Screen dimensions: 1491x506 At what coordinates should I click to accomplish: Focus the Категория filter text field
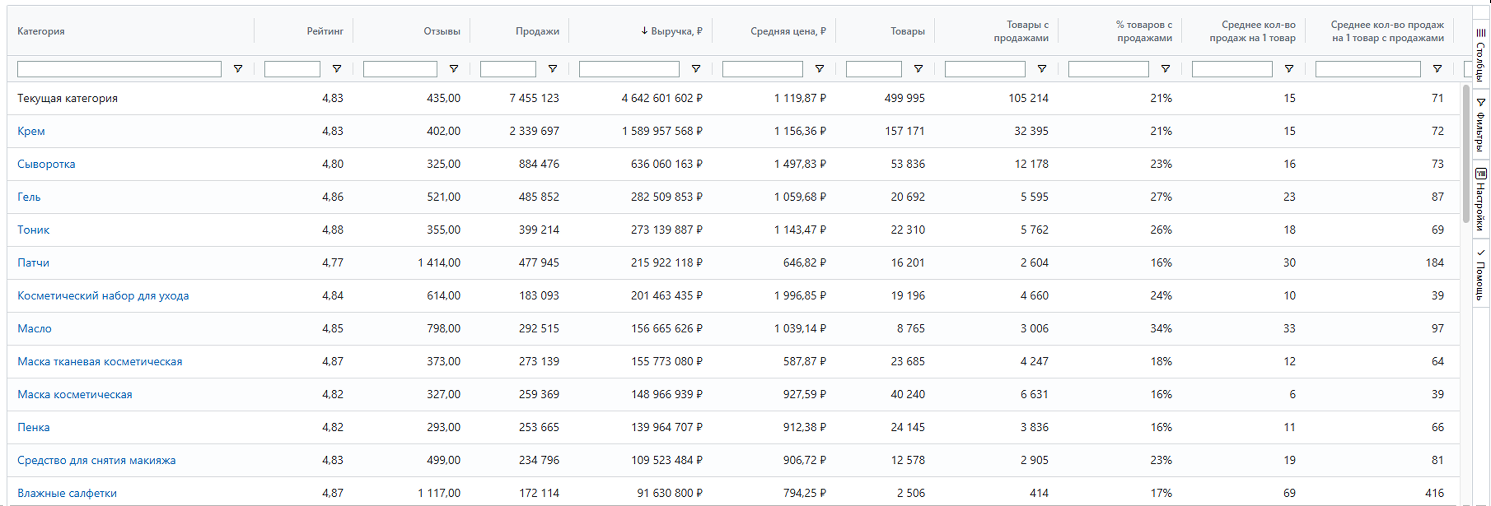point(119,69)
